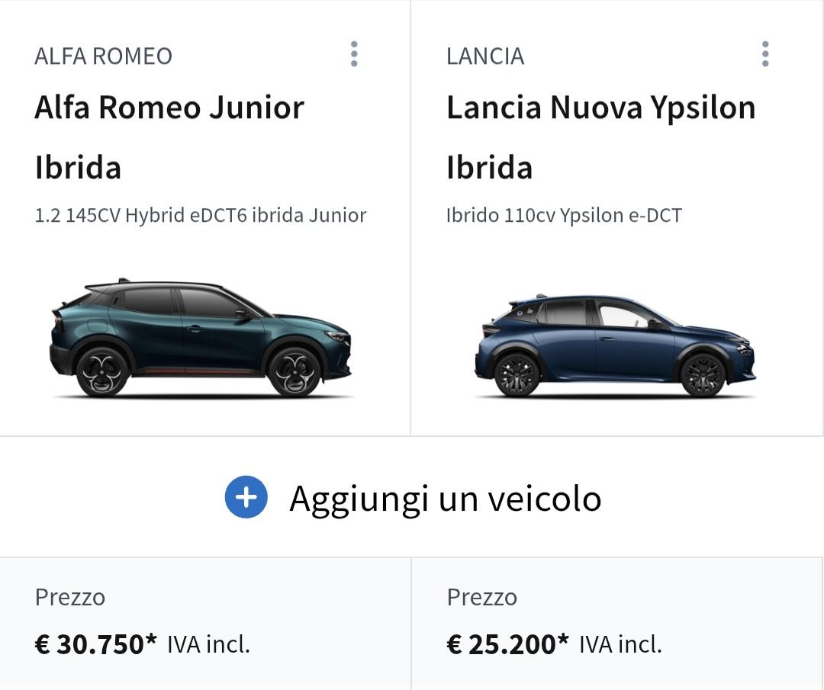
Task: Click the blue plus icon to add vehicle
Action: (246, 498)
